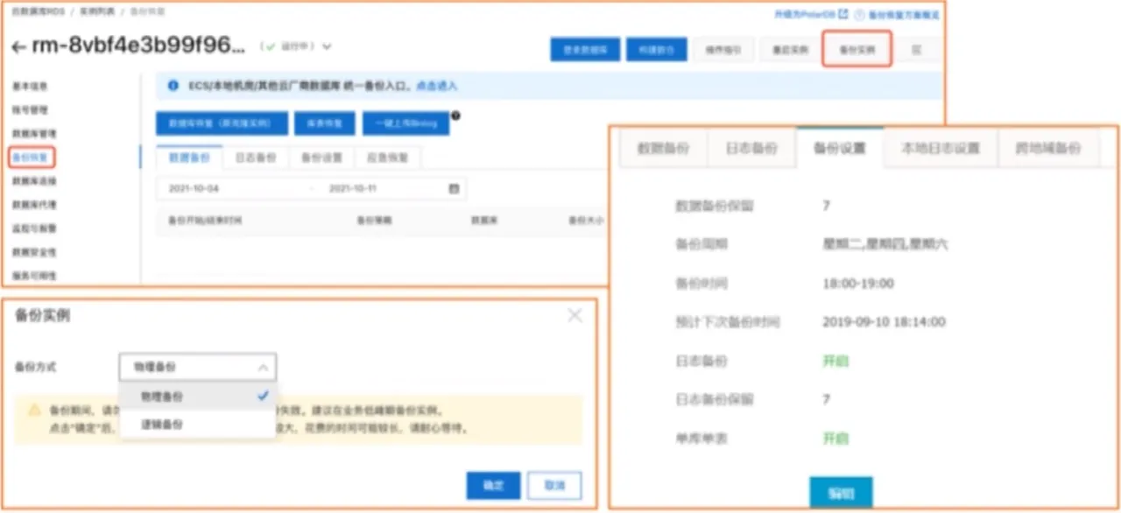Click the 星期二,星期四,星期六 backup cycle value

[x=885, y=245]
